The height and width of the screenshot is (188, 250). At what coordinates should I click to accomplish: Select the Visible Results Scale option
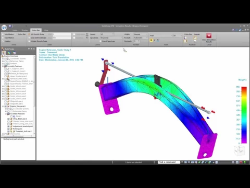click(x=29, y=41)
